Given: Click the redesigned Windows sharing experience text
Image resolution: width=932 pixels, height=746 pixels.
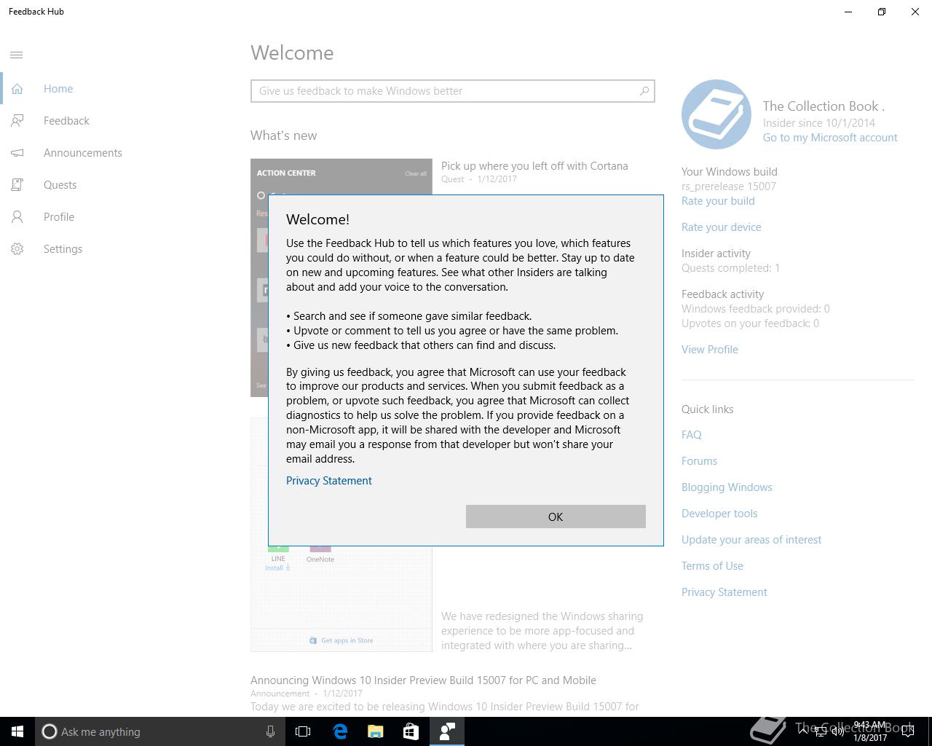Looking at the screenshot, I should click(542, 631).
